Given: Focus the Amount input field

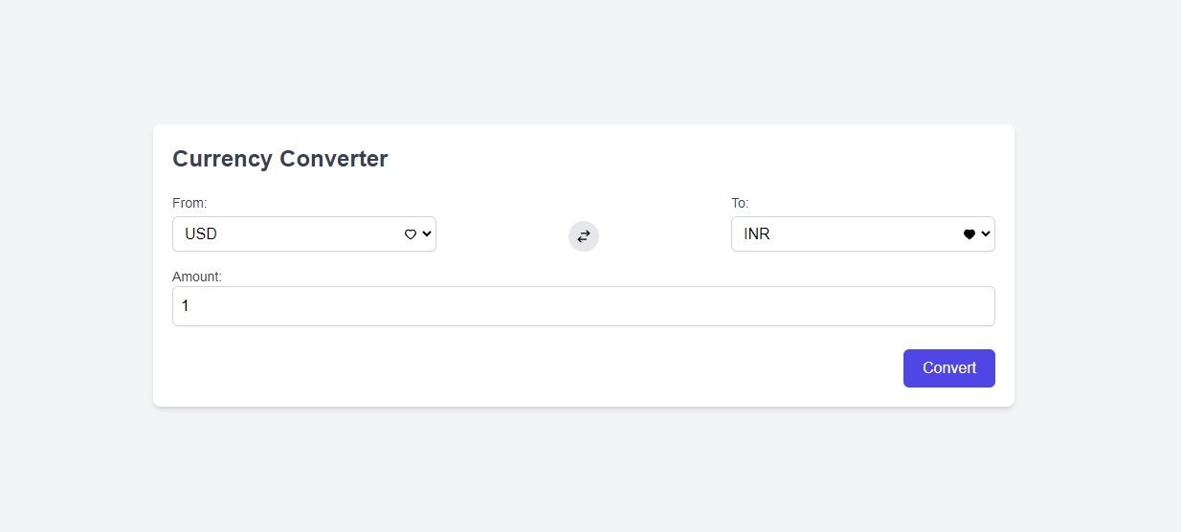Looking at the screenshot, I should [584, 306].
